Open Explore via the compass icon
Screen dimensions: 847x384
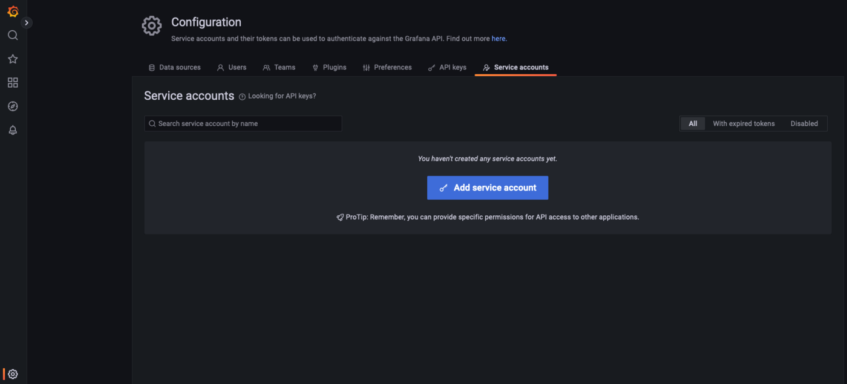[13, 106]
